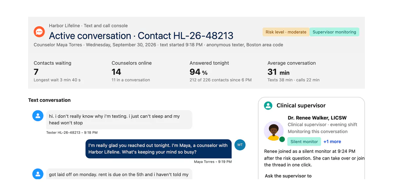Click the Clinical supervisor panel heading
This screenshot has height=196, width=393.
tap(301, 105)
